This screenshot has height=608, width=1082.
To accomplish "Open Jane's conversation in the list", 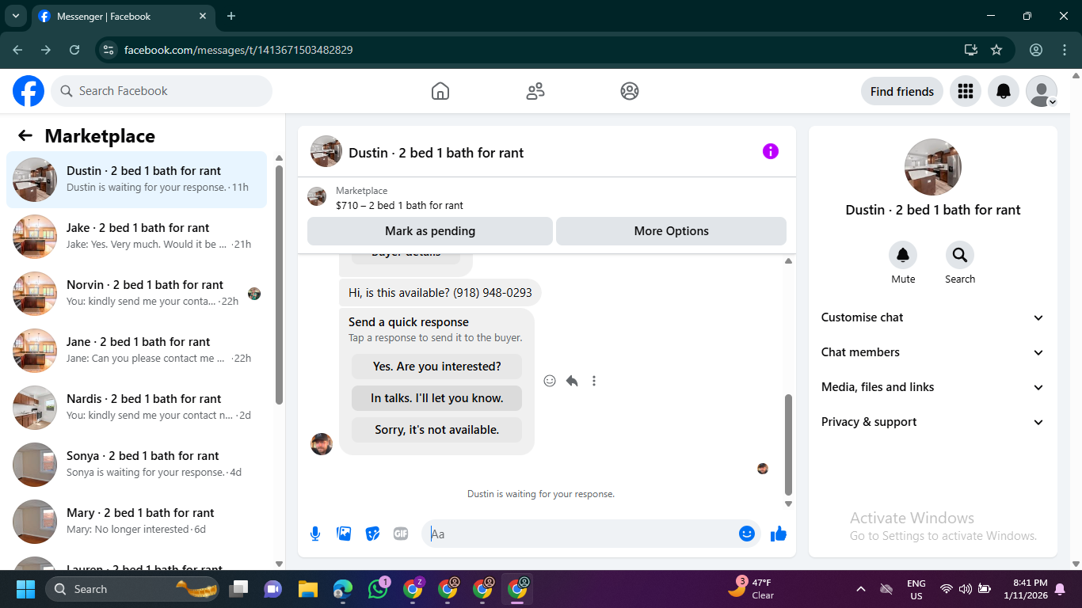I will [x=137, y=351].
